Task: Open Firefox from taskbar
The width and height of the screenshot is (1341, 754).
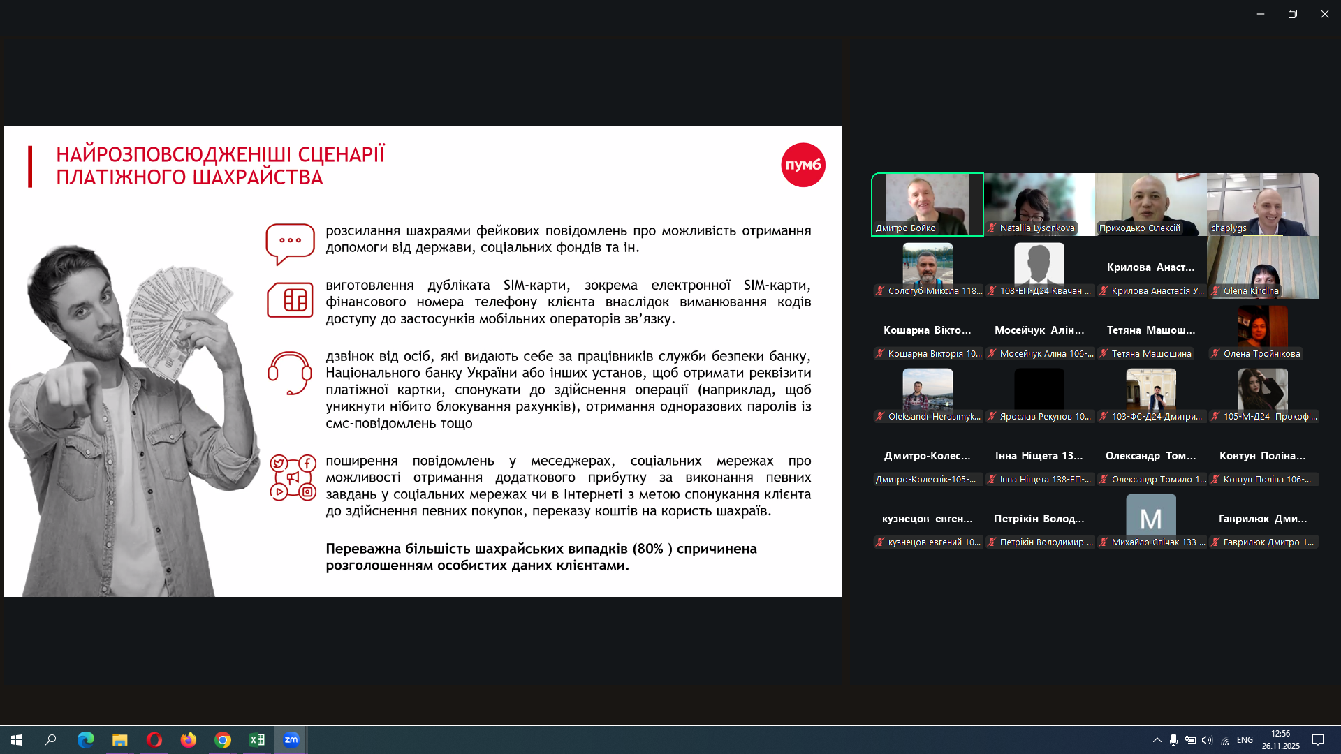Action: tap(189, 740)
